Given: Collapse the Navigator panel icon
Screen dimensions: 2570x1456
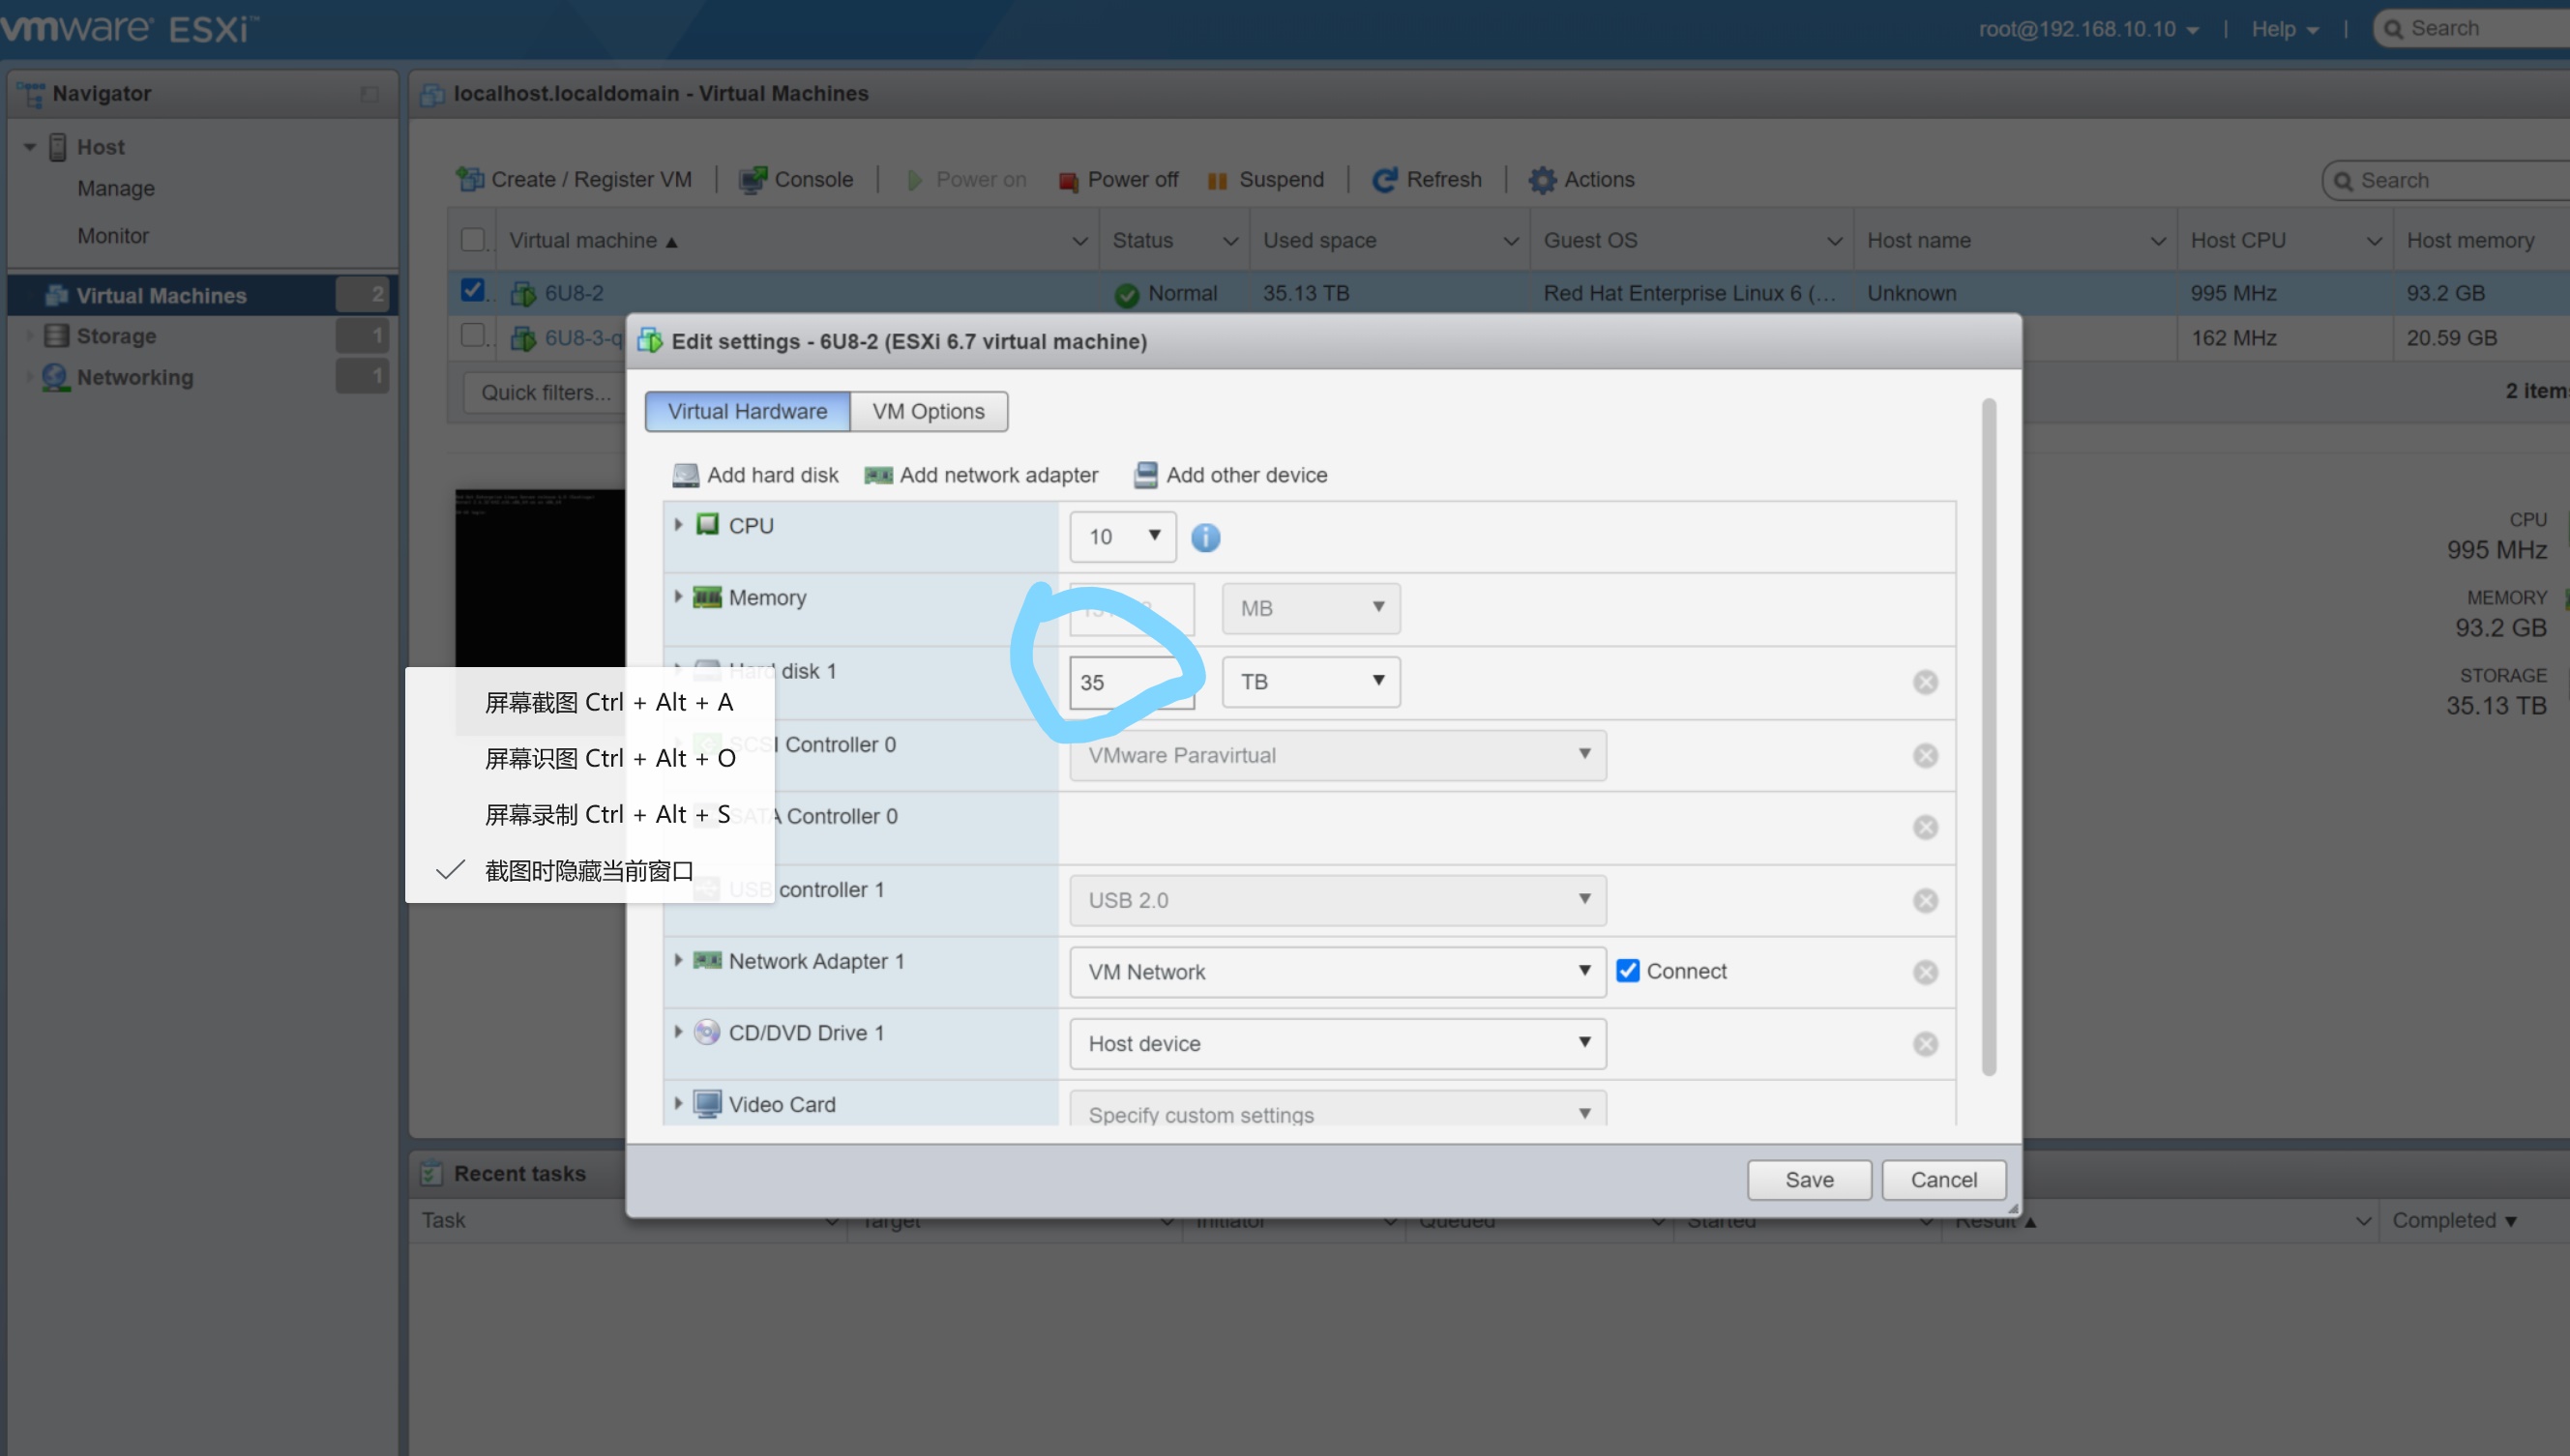Looking at the screenshot, I should 369,94.
